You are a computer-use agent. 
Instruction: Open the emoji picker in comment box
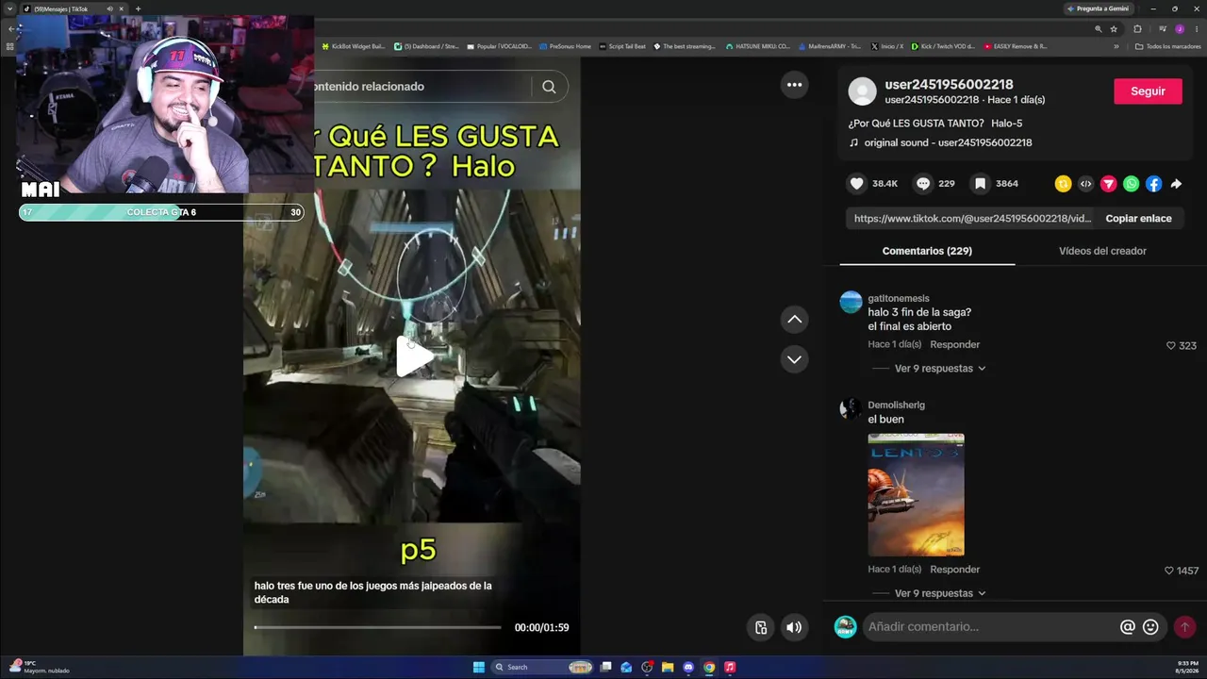[x=1150, y=627]
